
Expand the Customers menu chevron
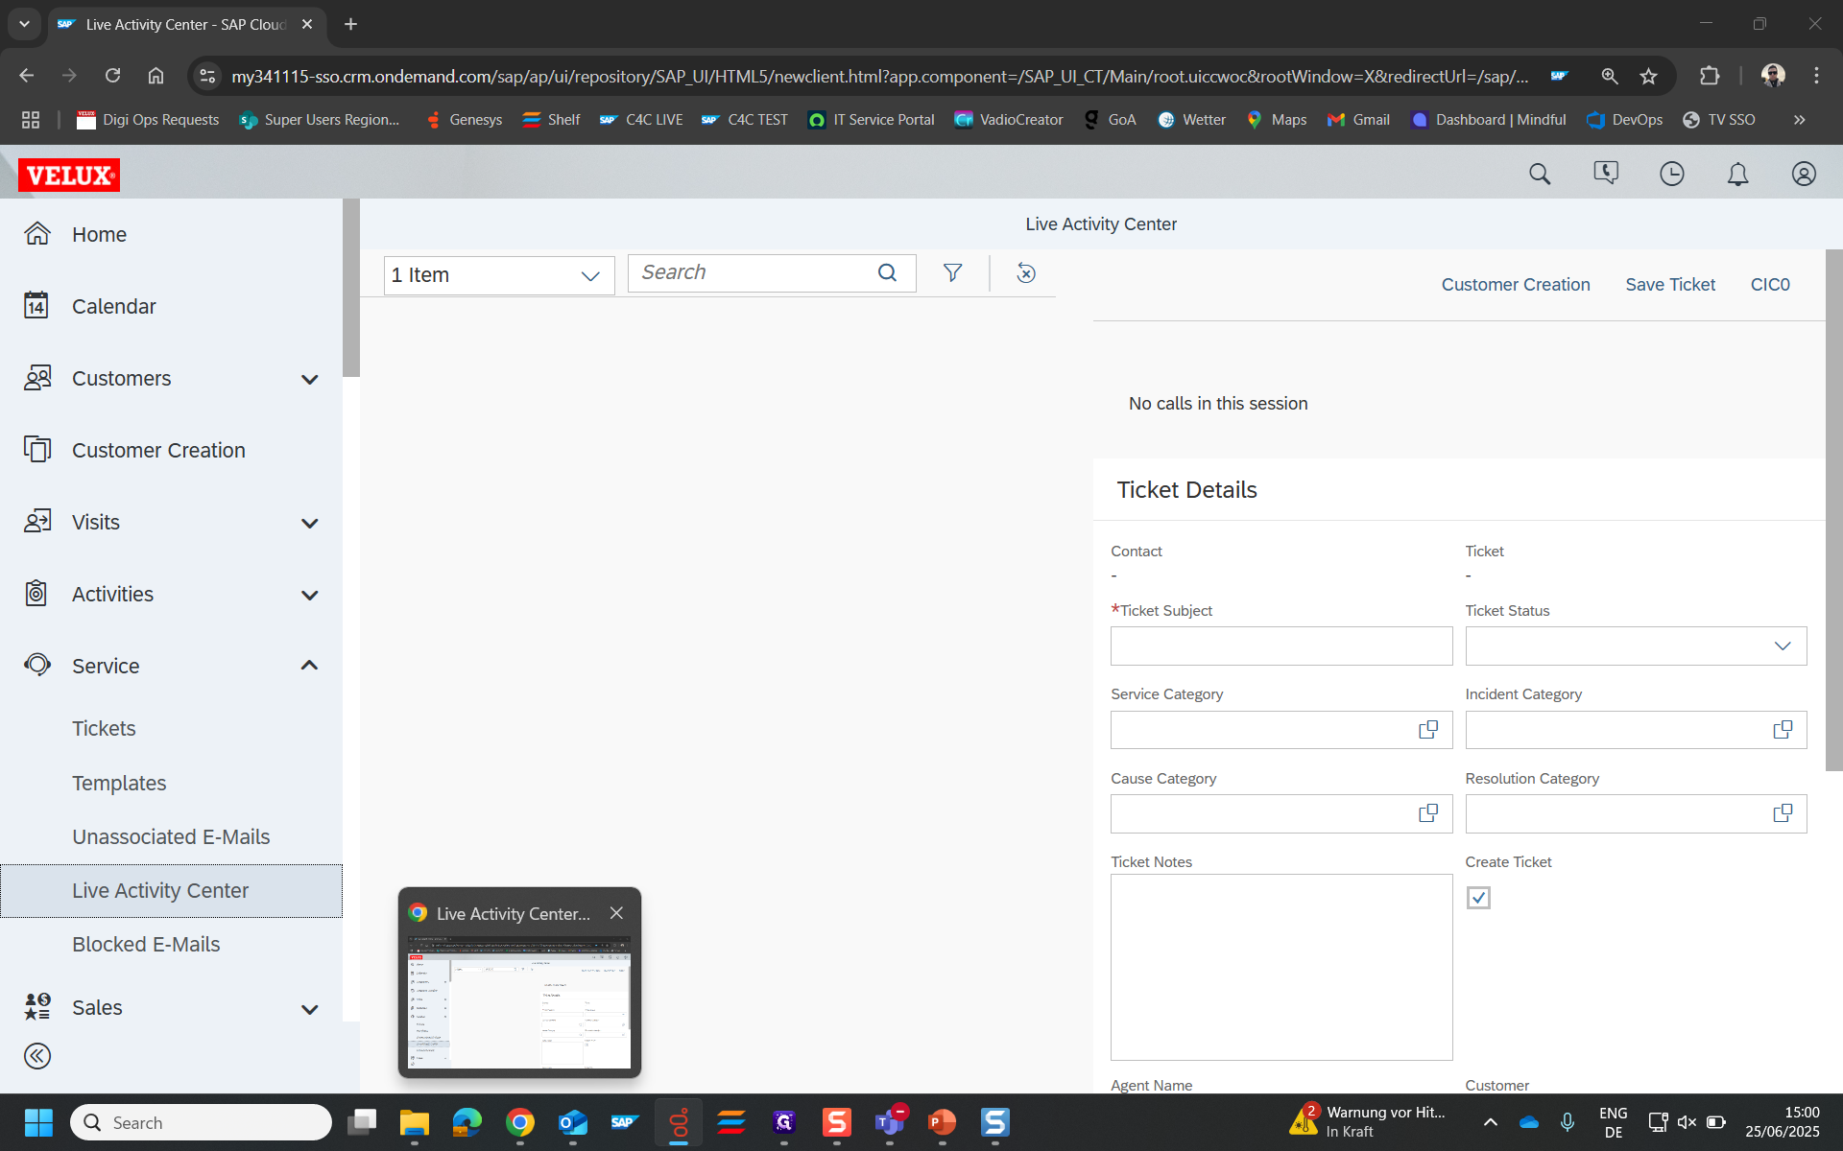click(309, 380)
